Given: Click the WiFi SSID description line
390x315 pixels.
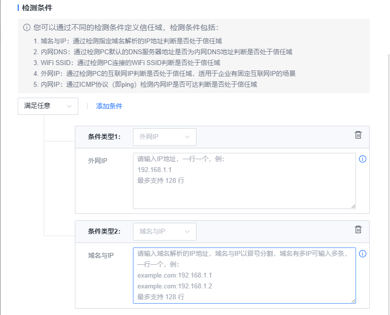Looking at the screenshot, I should 127,63.
